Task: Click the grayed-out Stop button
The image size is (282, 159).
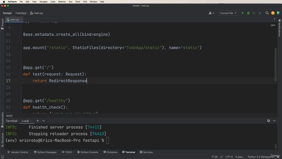Action: pyautogui.click(x=260, y=13)
